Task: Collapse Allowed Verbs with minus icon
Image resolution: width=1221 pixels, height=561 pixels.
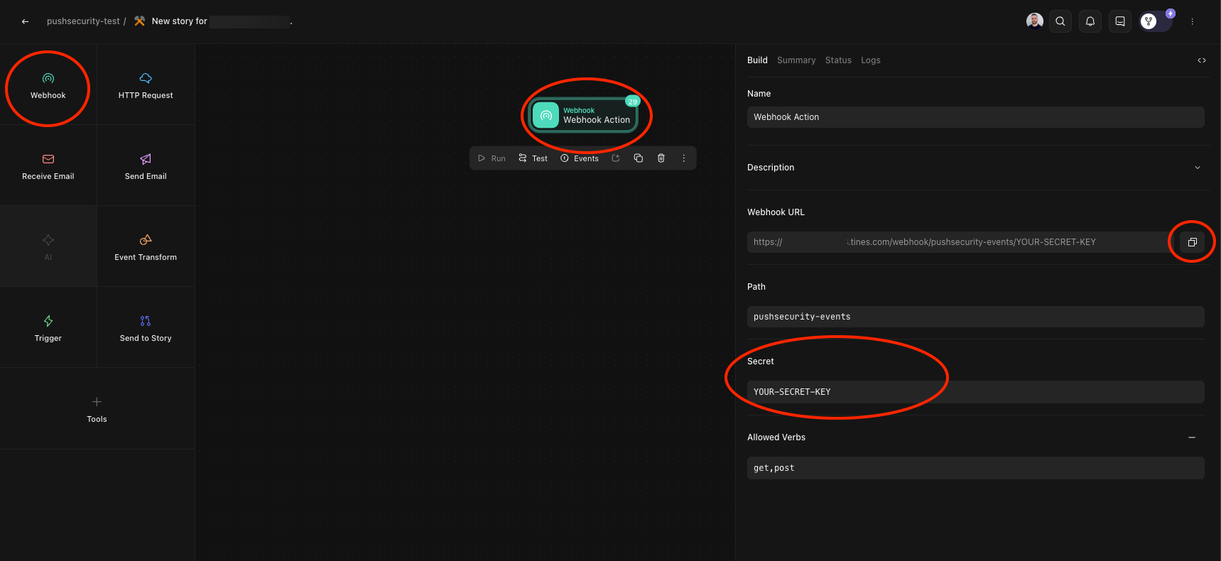Action: click(1192, 437)
